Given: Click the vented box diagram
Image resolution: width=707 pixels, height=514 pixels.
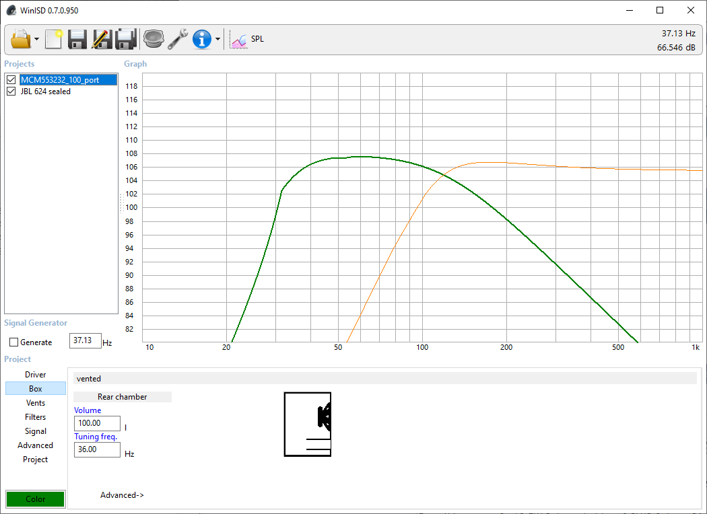Looking at the screenshot, I should tap(308, 424).
